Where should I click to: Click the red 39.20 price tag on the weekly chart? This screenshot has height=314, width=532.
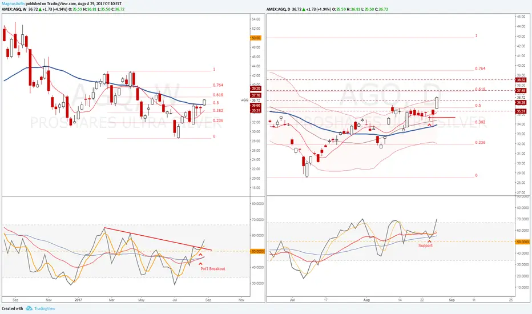pyautogui.click(x=256, y=88)
